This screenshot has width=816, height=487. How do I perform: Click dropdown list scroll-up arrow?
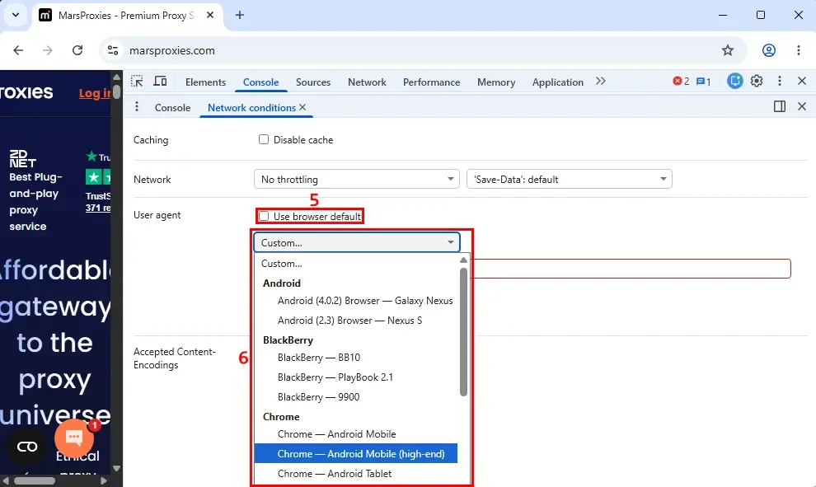click(463, 260)
